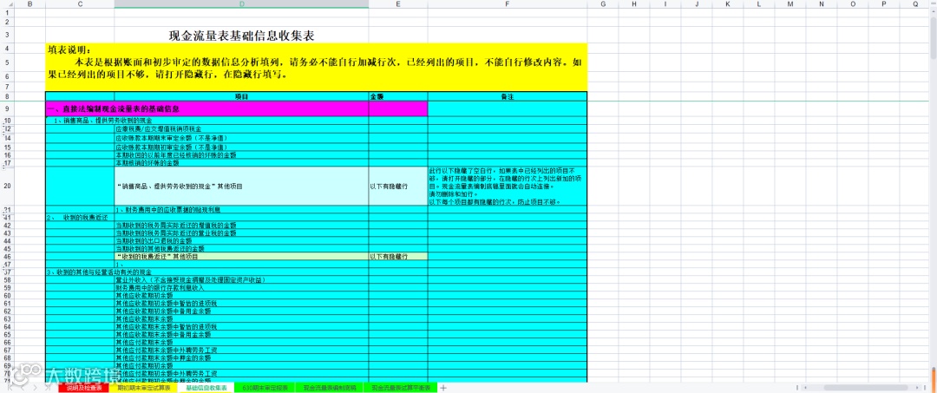The height and width of the screenshot is (393, 937).
Task: Click 应收账款本期期末审定余额 cell
Action: click(241, 137)
